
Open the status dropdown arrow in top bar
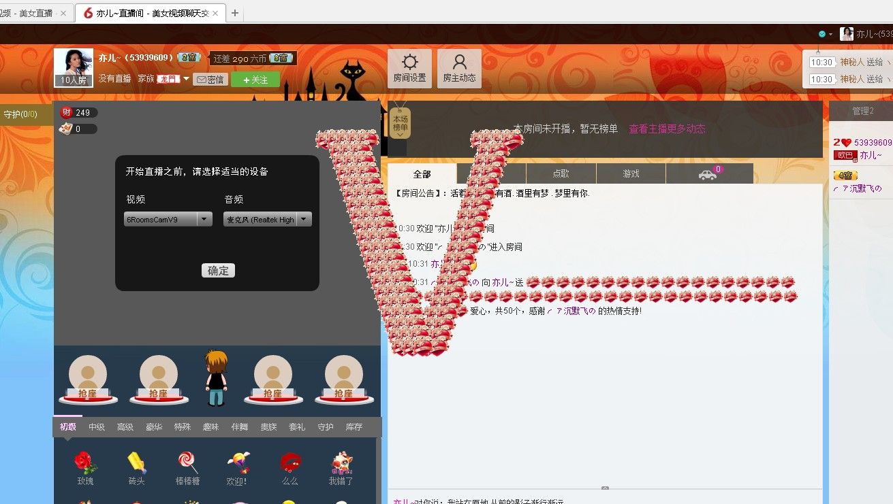(830, 35)
